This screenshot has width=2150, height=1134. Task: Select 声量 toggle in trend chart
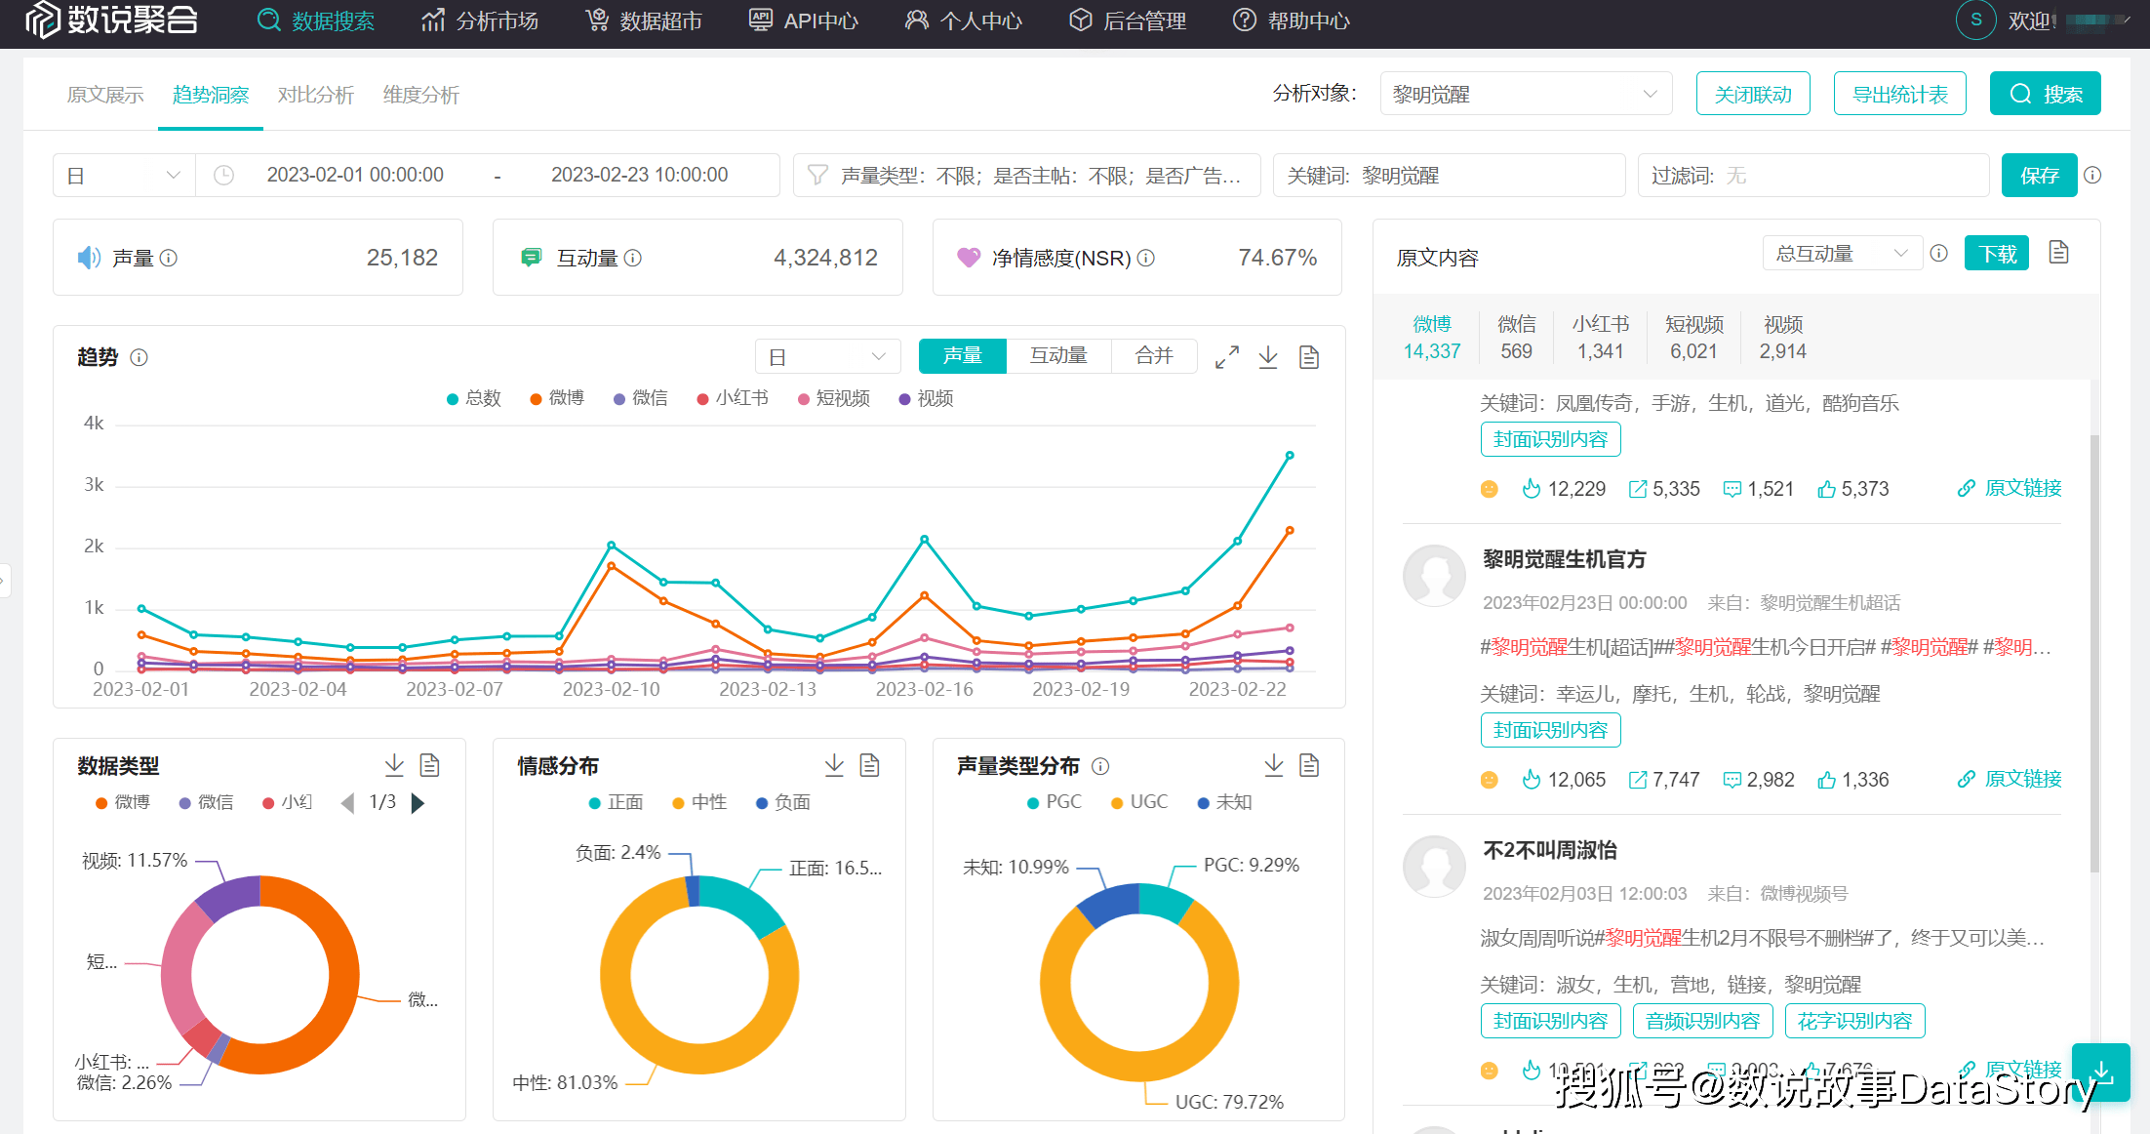(962, 356)
